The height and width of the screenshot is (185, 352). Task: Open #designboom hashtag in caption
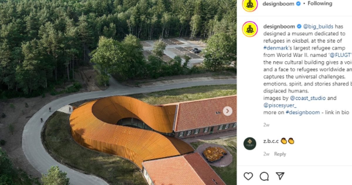pyautogui.click(x=303, y=112)
